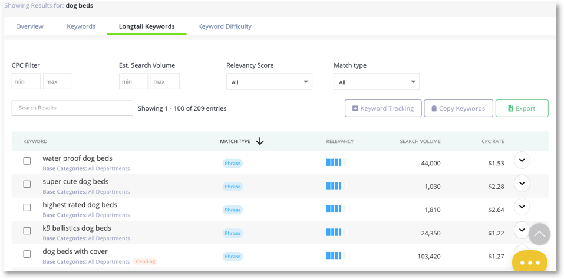Check the 'water proof dog beds' checkbox
The height and width of the screenshot is (279, 564).
[x=27, y=161]
